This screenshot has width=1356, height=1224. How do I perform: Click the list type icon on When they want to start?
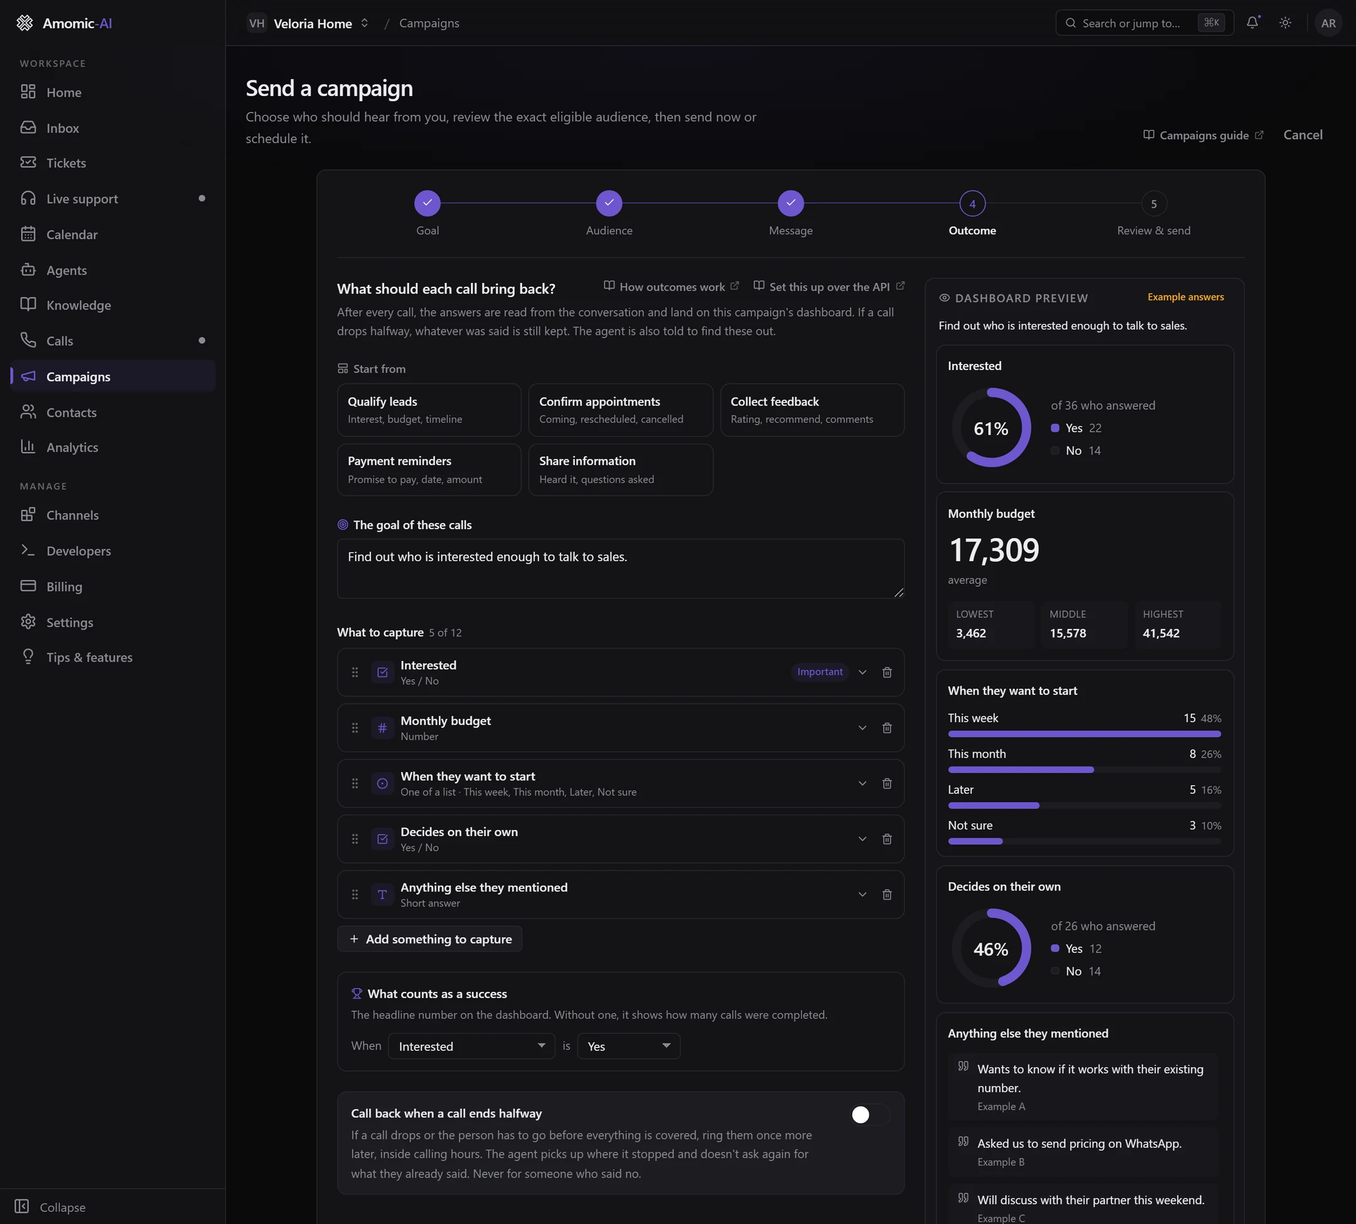click(x=382, y=783)
